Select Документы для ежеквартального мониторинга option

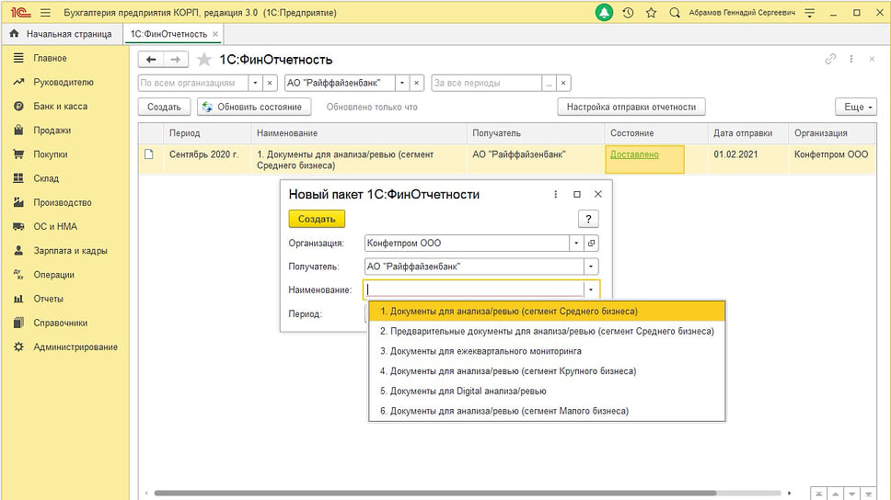(480, 351)
